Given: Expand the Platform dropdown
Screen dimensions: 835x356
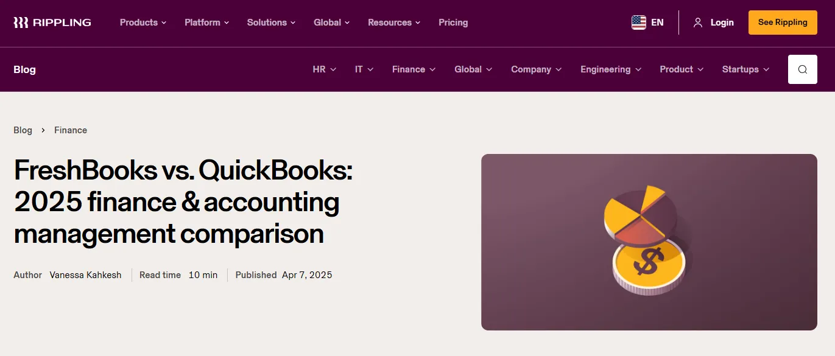Looking at the screenshot, I should (207, 23).
